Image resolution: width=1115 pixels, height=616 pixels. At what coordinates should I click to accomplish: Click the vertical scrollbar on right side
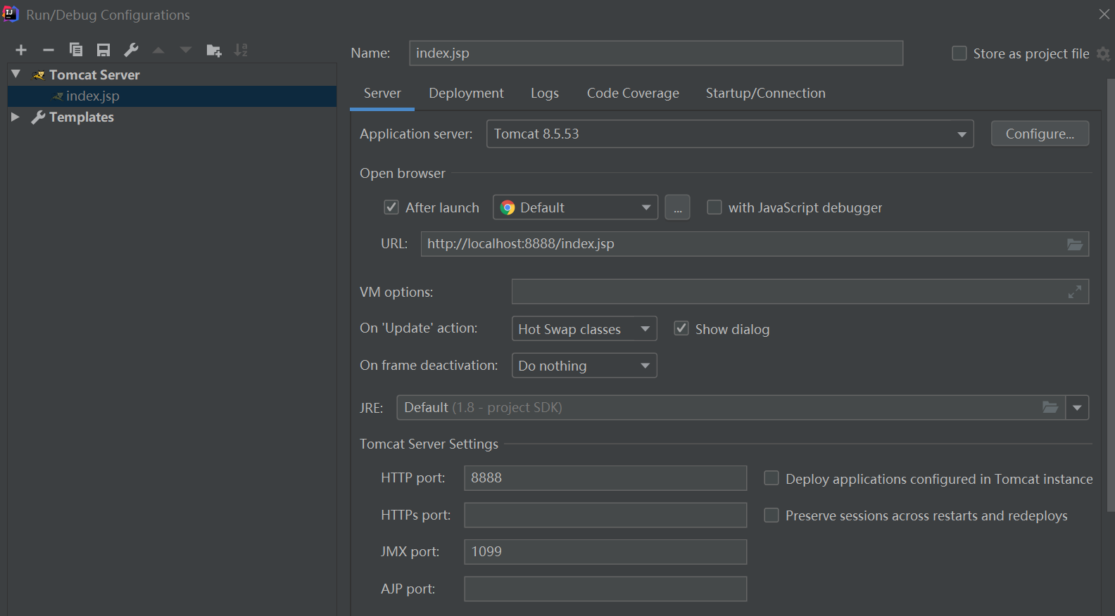pos(1111,295)
